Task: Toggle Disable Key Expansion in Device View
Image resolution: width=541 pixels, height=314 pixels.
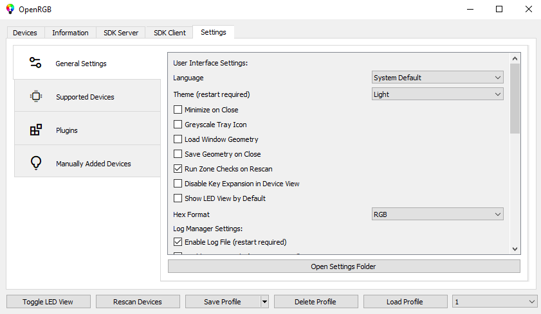Action: pos(178,184)
